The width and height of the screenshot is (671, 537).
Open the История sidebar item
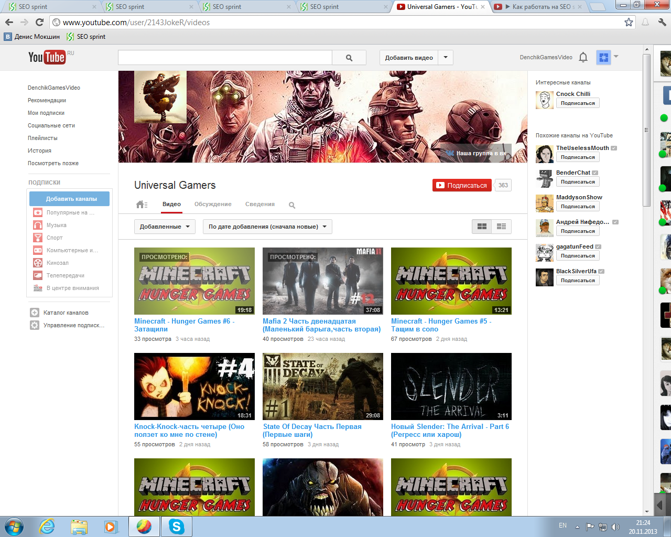[39, 151]
